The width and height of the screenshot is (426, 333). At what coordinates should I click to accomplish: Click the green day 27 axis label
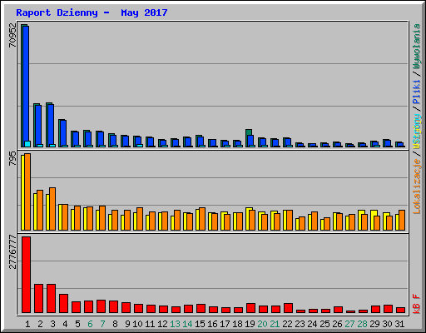click(x=349, y=324)
